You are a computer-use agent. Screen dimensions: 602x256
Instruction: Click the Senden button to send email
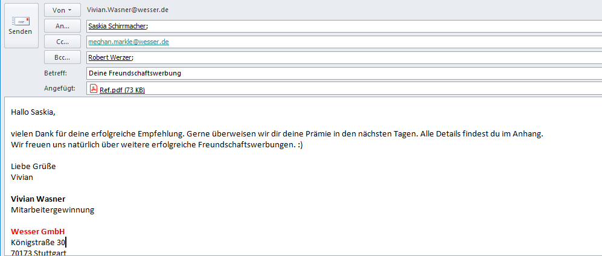[21, 26]
